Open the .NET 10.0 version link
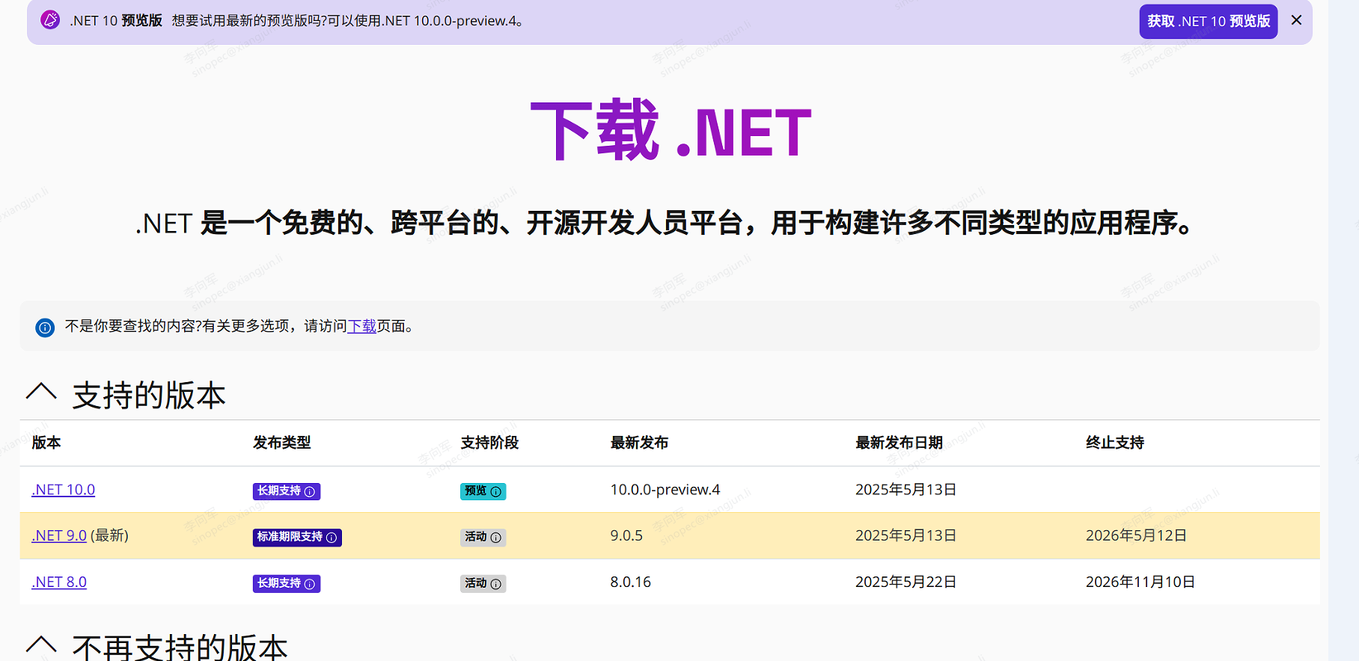The width and height of the screenshot is (1359, 661). pyautogui.click(x=64, y=490)
